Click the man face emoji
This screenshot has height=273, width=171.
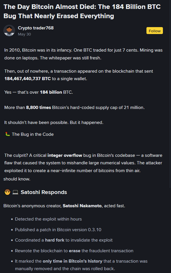[7, 192]
